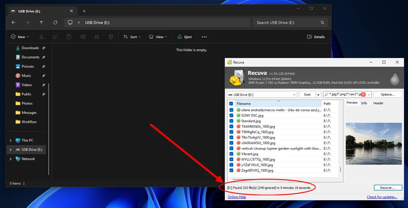Clear the Recuva filter with red X
408x208 pixels.
pyautogui.click(x=363, y=95)
